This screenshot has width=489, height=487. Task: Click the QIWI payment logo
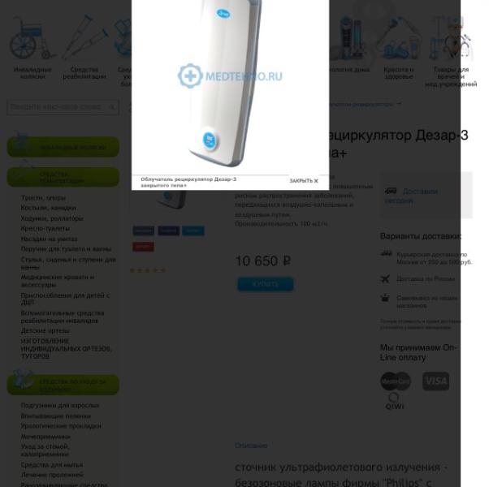pos(395,401)
